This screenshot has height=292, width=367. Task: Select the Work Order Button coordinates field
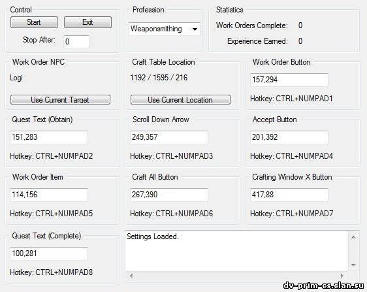pyautogui.click(x=289, y=80)
